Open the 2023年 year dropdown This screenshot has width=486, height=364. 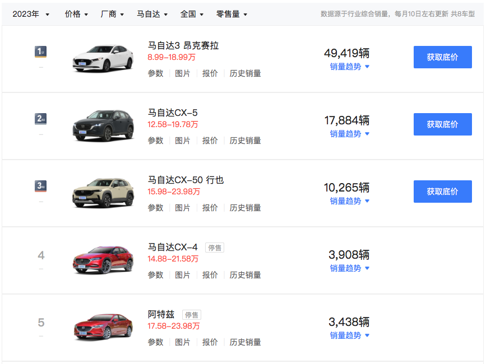click(x=31, y=14)
